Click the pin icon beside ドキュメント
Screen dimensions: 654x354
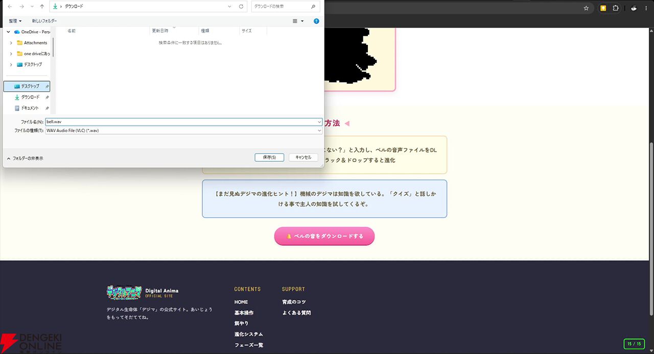point(47,108)
